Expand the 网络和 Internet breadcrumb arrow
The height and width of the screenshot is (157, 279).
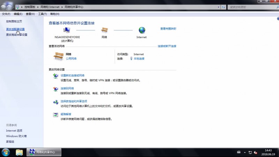click(x=62, y=7)
